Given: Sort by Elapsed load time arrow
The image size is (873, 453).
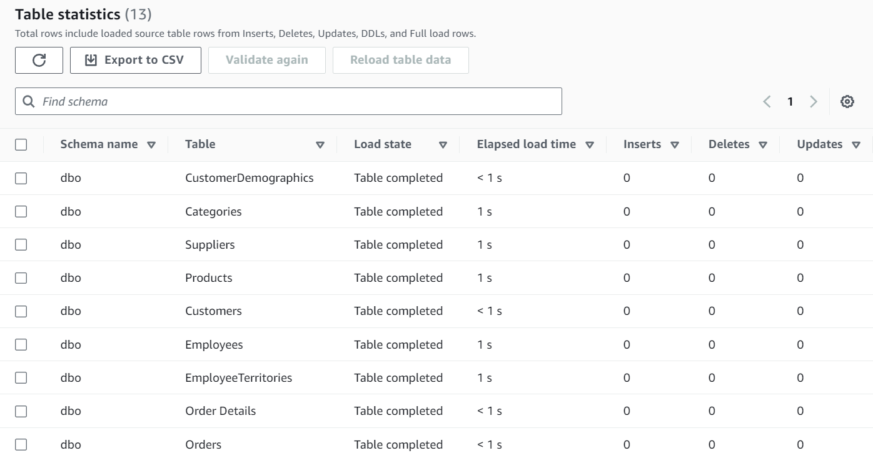Looking at the screenshot, I should click(x=589, y=145).
